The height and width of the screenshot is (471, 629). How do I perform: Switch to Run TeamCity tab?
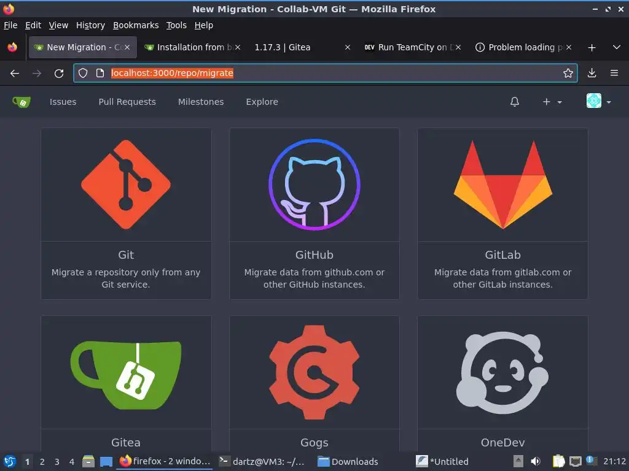412,47
